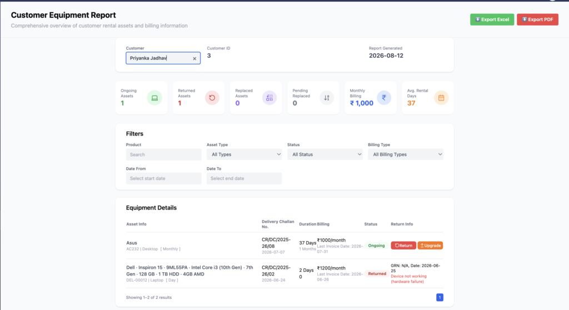This screenshot has height=310, width=569.
Task: Click the Pending Replaced arrows icon
Action: point(327,98)
